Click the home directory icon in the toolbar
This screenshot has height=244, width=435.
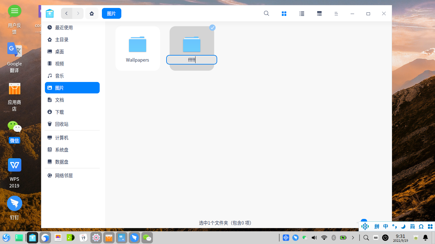92,13
